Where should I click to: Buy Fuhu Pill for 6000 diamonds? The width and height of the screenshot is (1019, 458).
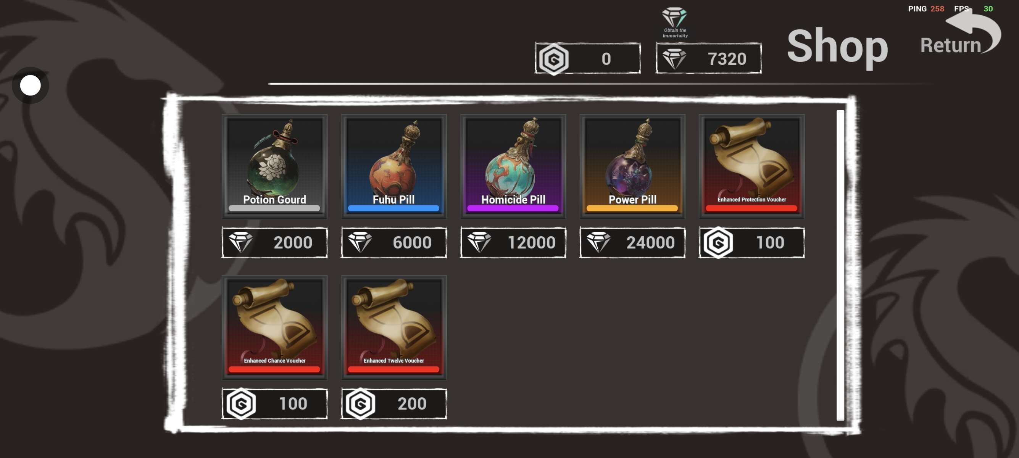pos(393,242)
